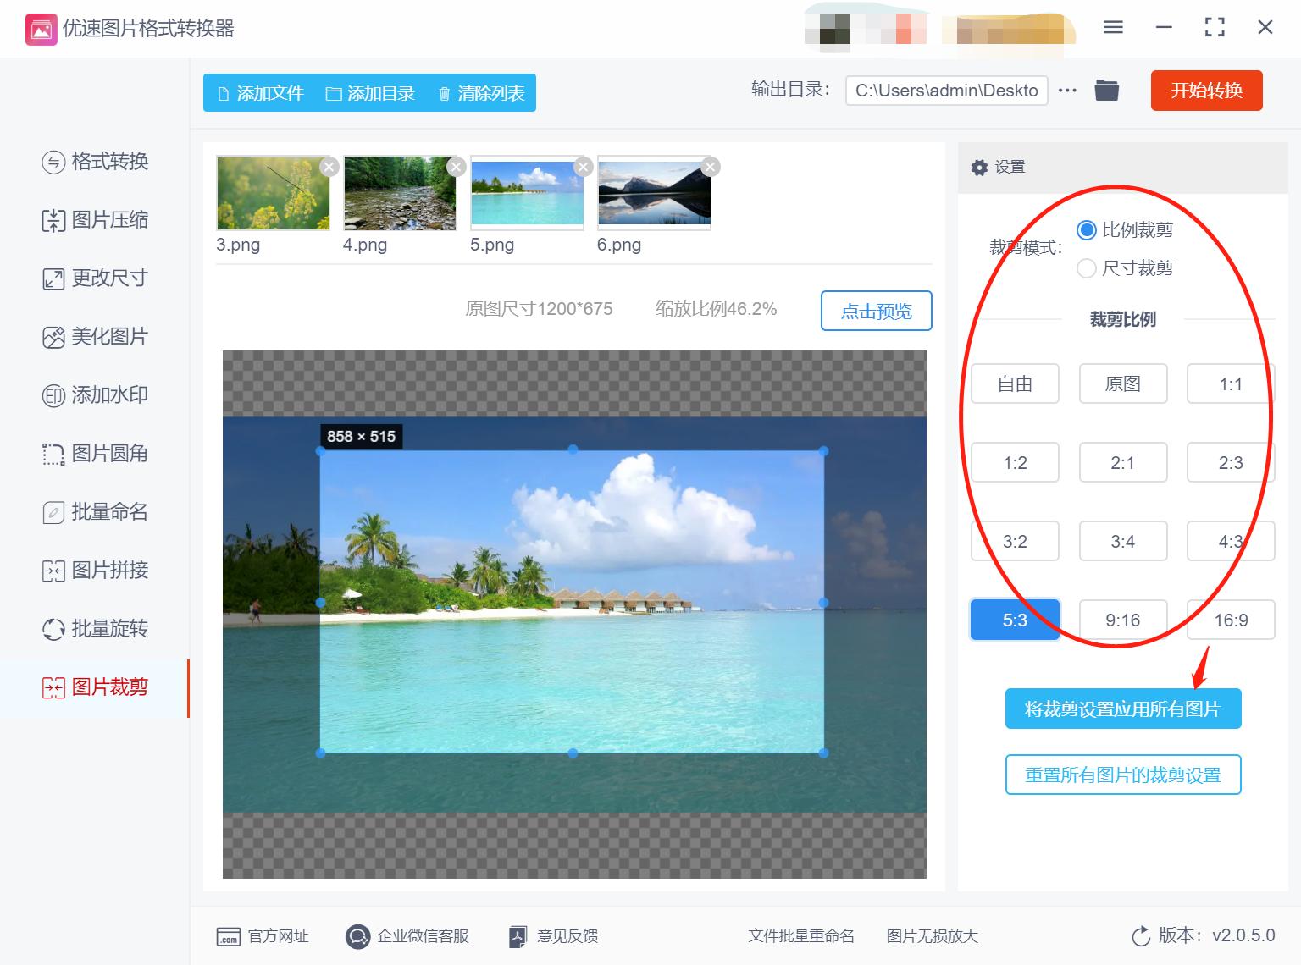Screen dimensions: 1301x965
Task: Choose 3:4 crop ratio
Action: (1123, 541)
